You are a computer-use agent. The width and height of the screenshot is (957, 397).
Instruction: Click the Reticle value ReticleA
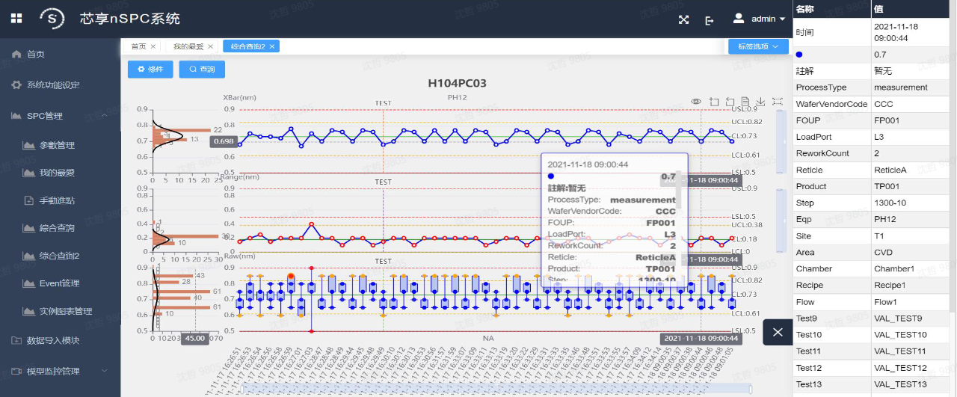click(x=890, y=170)
